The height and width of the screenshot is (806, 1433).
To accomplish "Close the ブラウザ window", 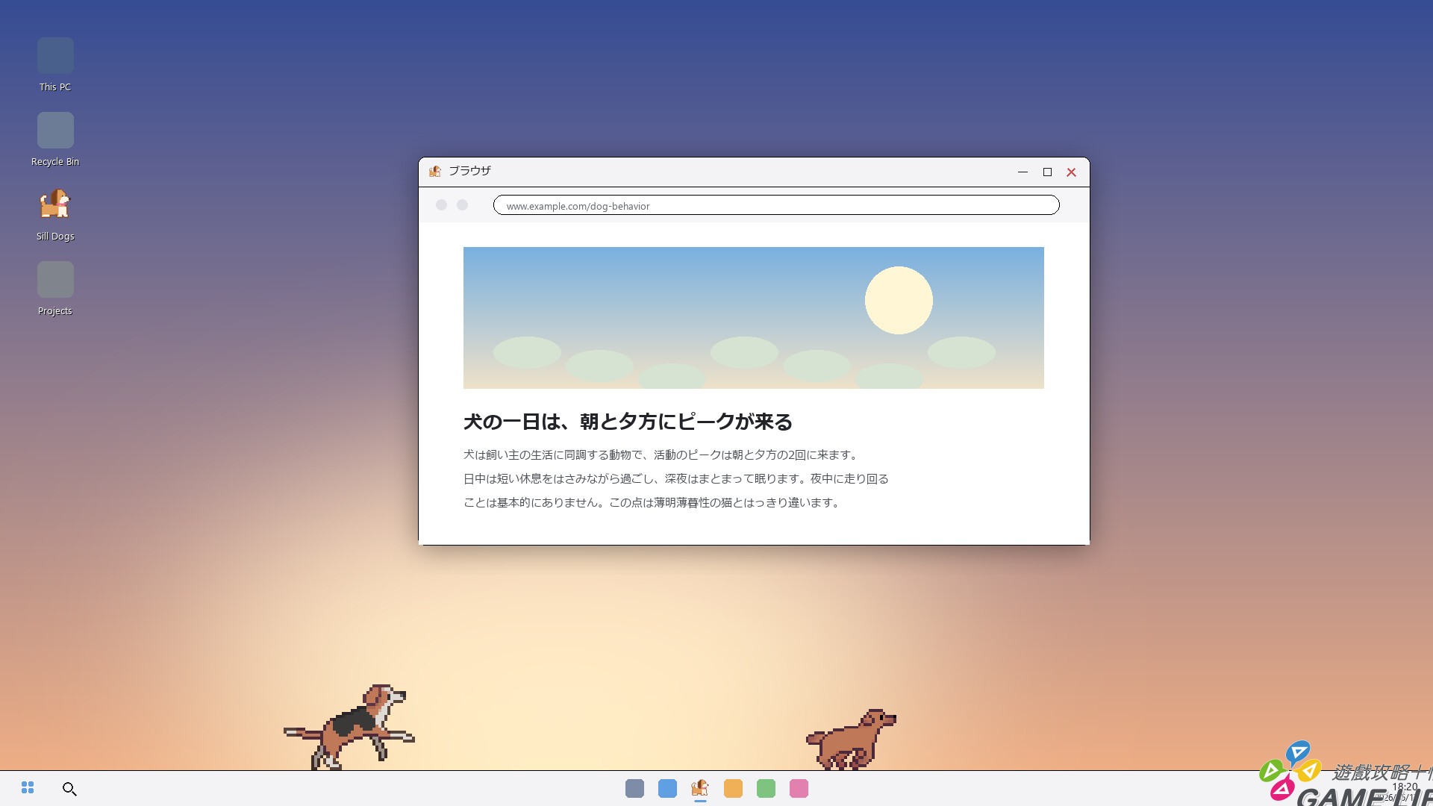I will (x=1071, y=172).
